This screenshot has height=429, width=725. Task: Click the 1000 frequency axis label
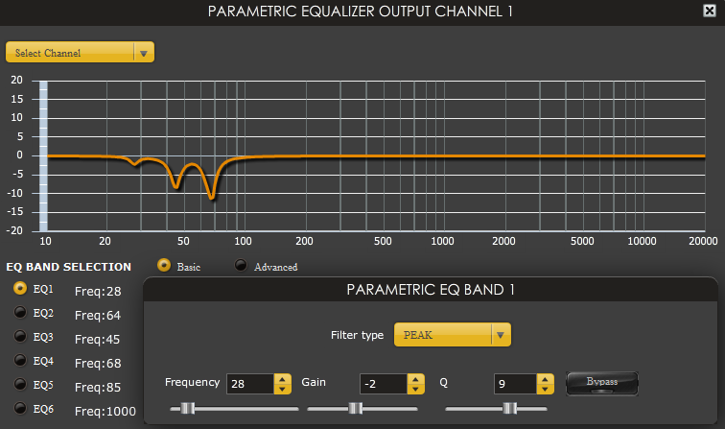click(442, 241)
